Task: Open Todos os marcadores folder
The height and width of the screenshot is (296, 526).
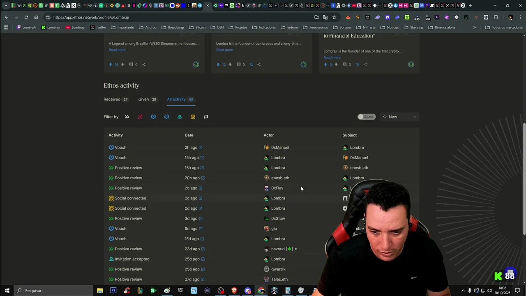Action: click(x=504, y=28)
